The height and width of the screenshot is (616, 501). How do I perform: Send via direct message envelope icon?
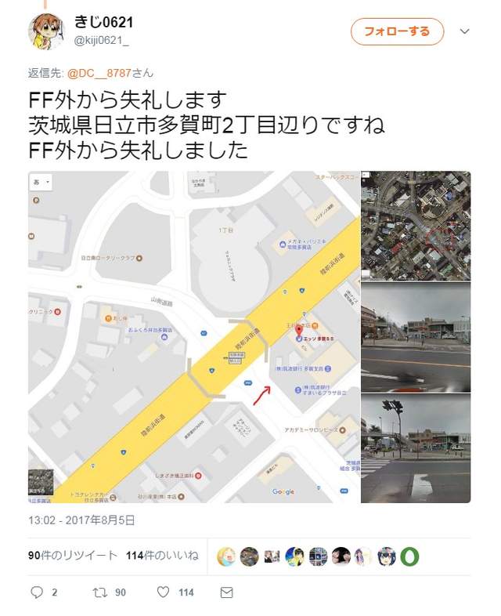[x=226, y=592]
